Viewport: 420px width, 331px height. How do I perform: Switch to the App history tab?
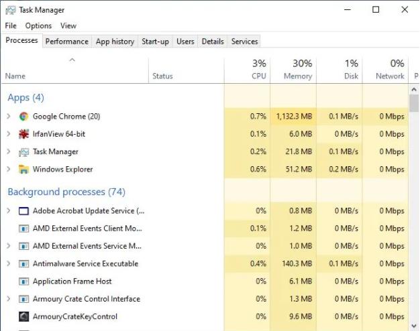click(115, 42)
